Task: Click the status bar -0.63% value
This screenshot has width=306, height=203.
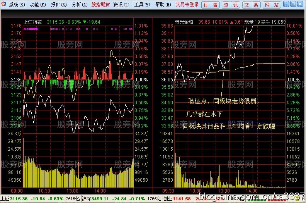Action: pos(55,199)
